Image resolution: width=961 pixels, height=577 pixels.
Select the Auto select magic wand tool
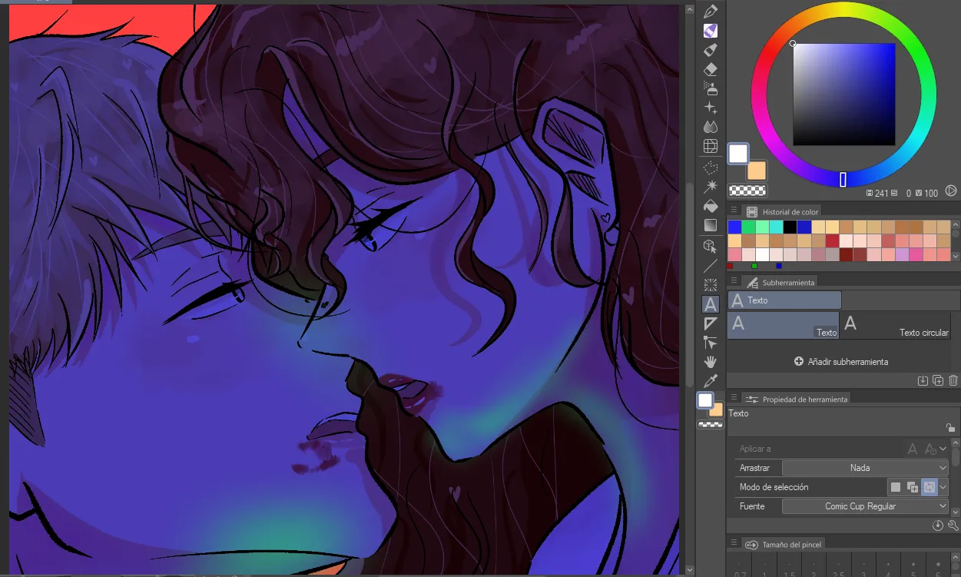click(711, 186)
